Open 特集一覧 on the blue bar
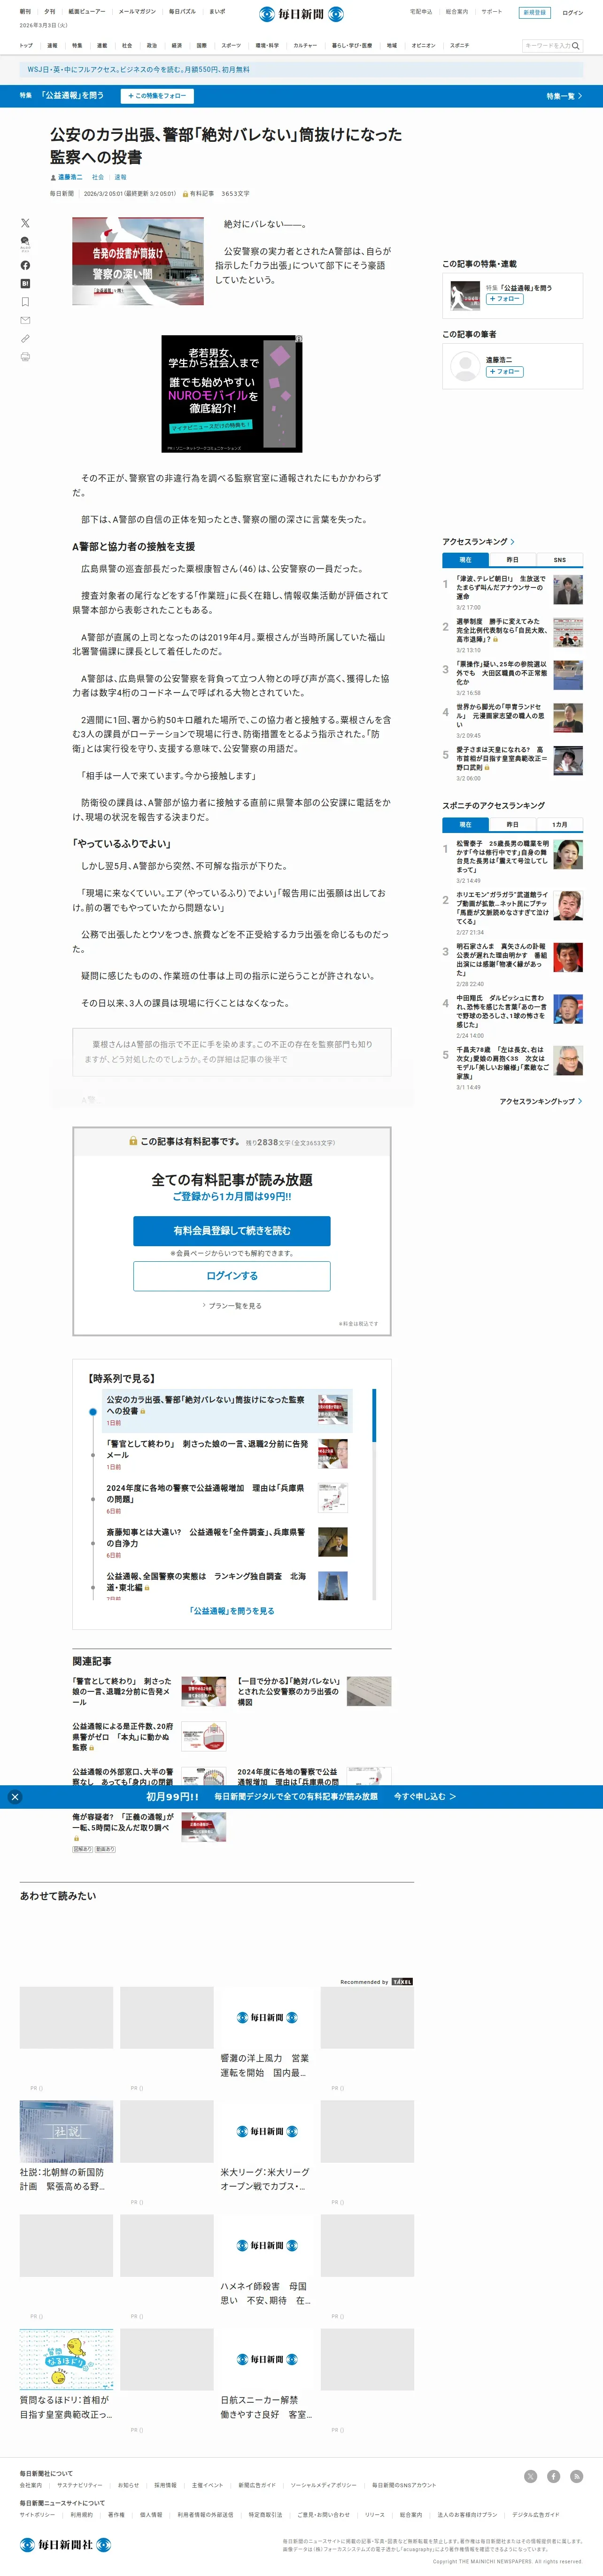 click(564, 96)
